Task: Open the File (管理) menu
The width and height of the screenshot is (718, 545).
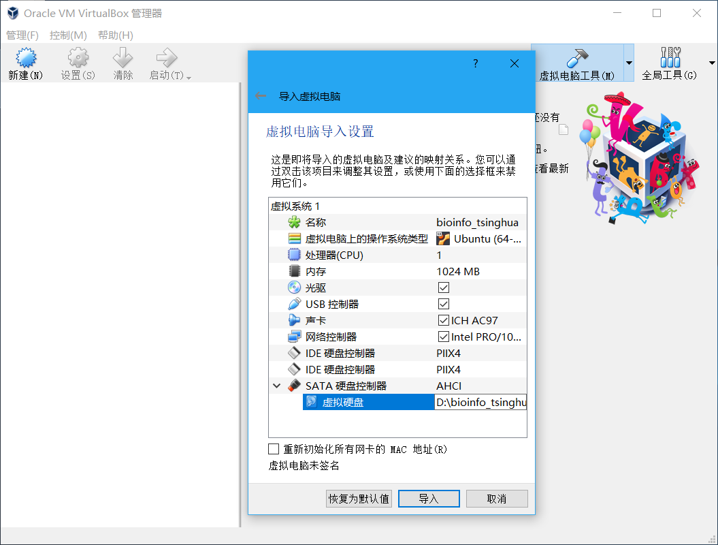Action: tap(22, 35)
